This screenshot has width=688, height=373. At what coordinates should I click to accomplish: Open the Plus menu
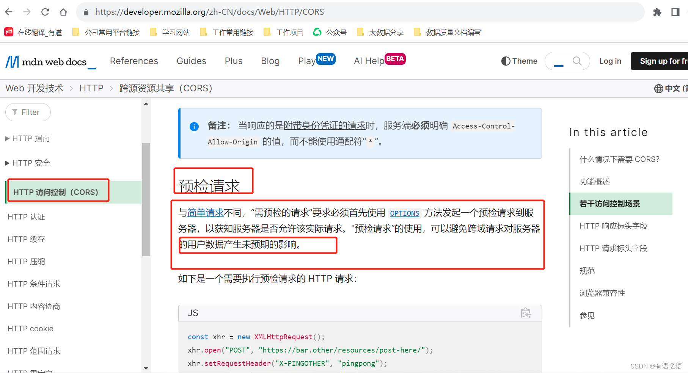point(234,61)
